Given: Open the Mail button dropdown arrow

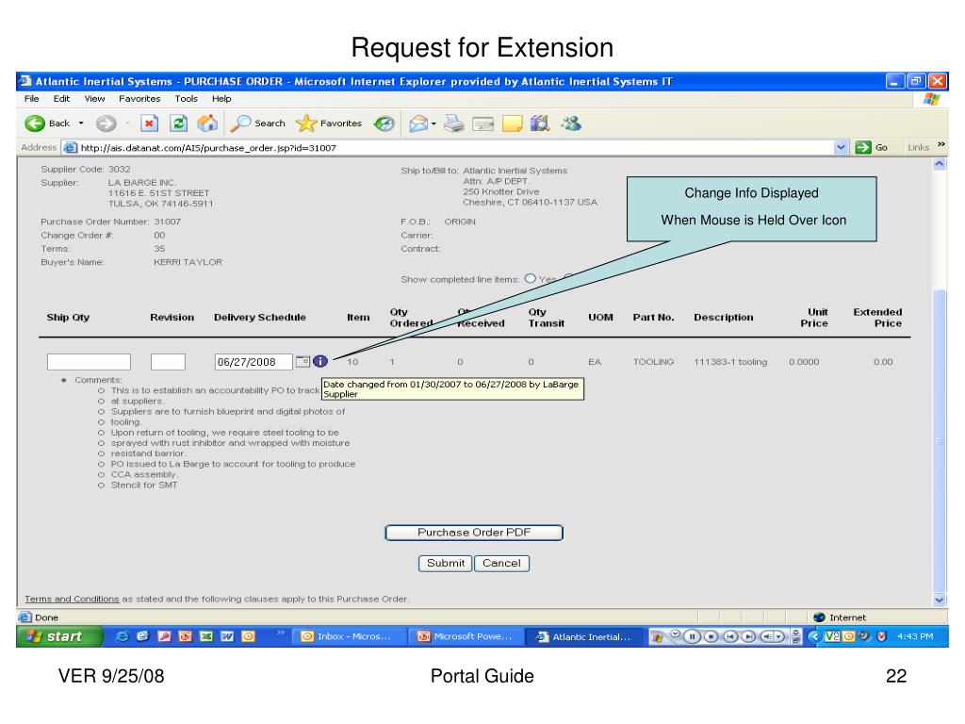Looking at the screenshot, I should [433, 123].
